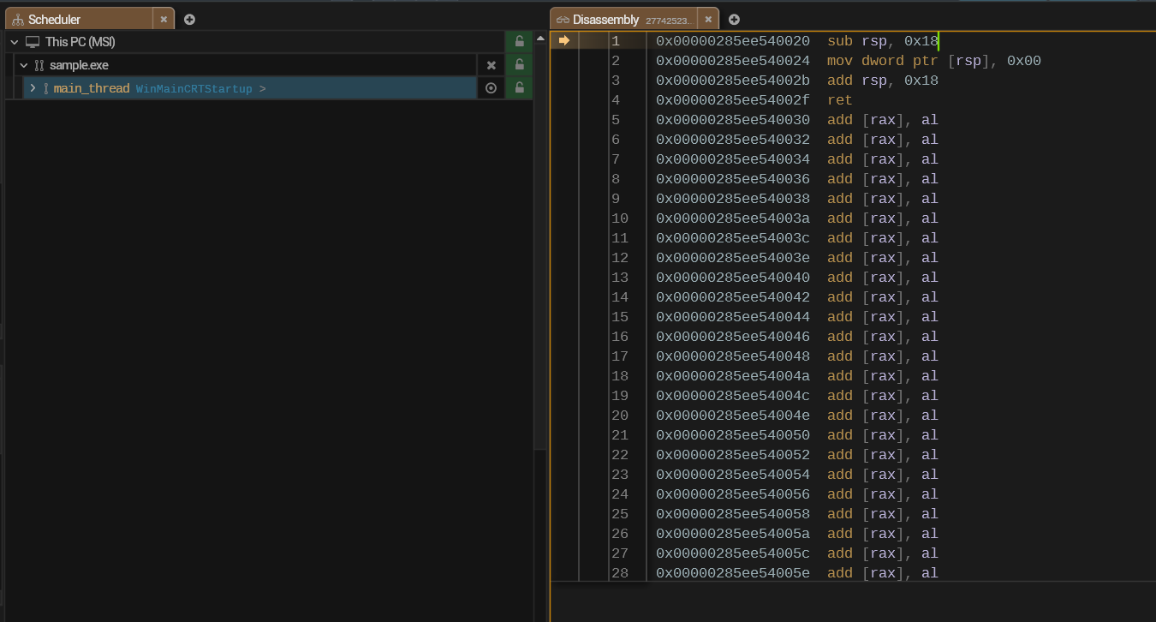Click add [rax], al at 0x00000285ee540038

click(x=883, y=199)
